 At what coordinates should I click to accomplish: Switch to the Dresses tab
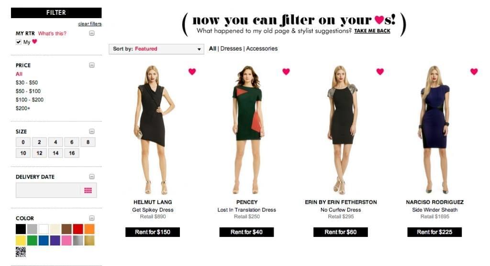(231, 49)
